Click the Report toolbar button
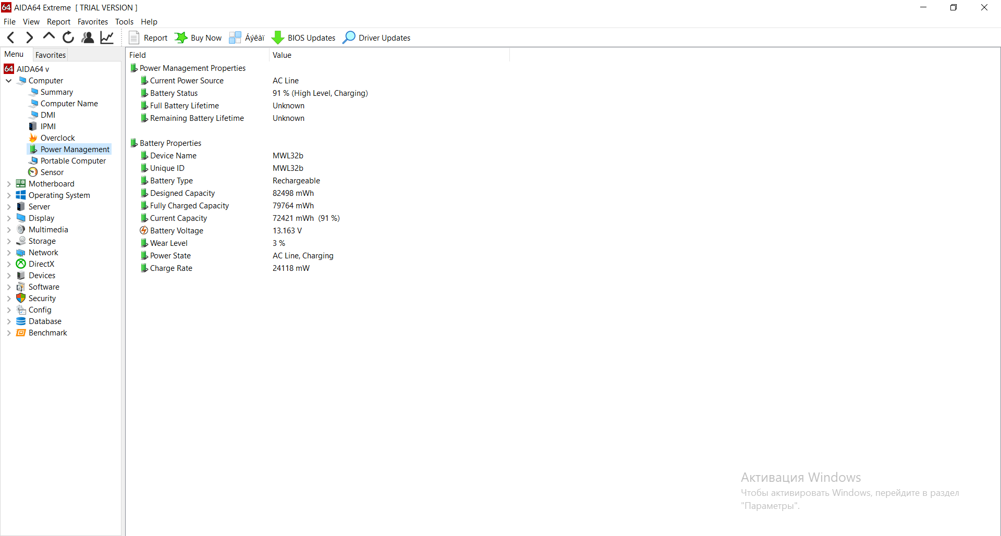Screen dimensions: 1001x536 (148, 38)
